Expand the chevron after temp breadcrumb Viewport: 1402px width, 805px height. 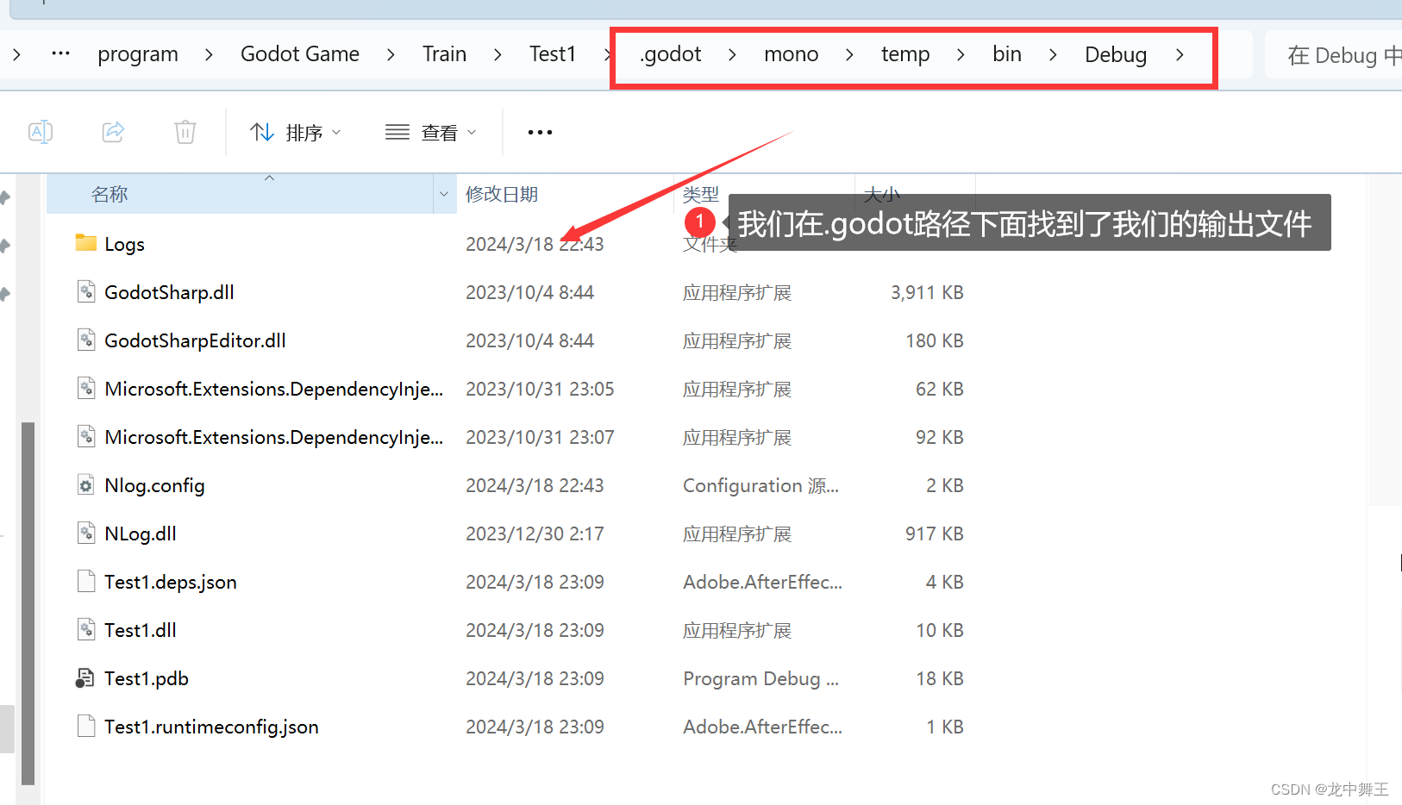pos(961,54)
